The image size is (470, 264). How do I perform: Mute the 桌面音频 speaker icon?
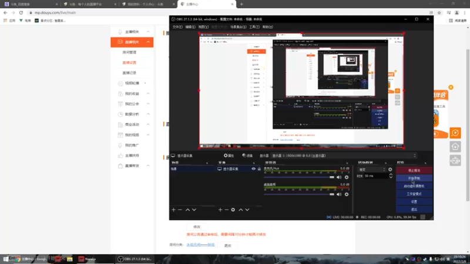pos(339,194)
